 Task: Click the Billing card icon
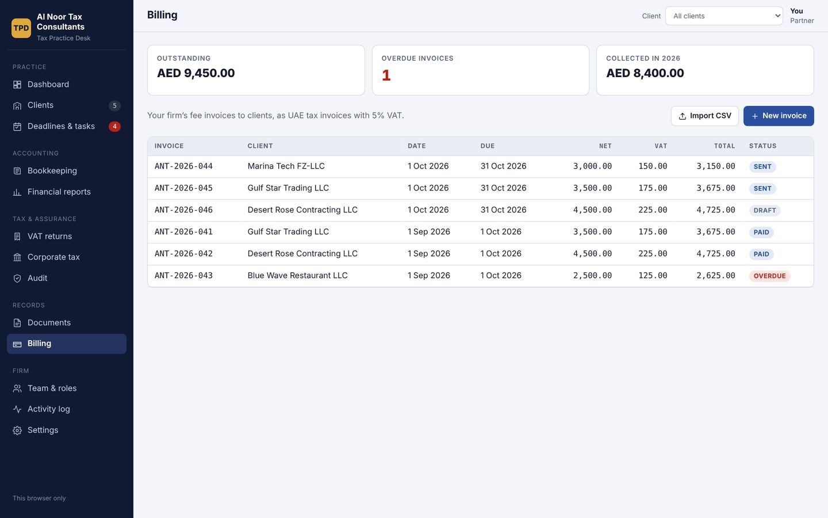17,344
